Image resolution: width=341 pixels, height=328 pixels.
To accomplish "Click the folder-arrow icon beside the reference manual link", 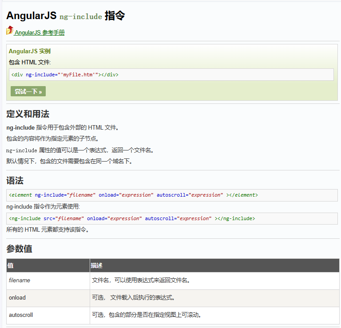I will point(10,31).
